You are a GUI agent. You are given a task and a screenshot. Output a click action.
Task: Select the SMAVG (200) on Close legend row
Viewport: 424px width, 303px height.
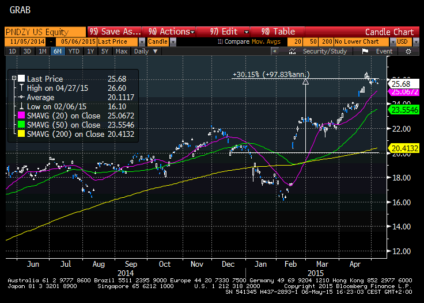click(x=76, y=134)
